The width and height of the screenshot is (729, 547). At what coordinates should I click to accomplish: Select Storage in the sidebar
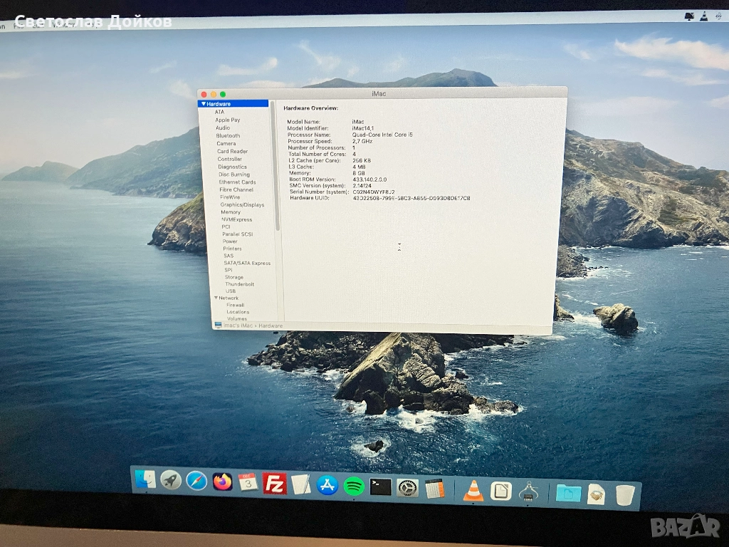click(x=234, y=277)
